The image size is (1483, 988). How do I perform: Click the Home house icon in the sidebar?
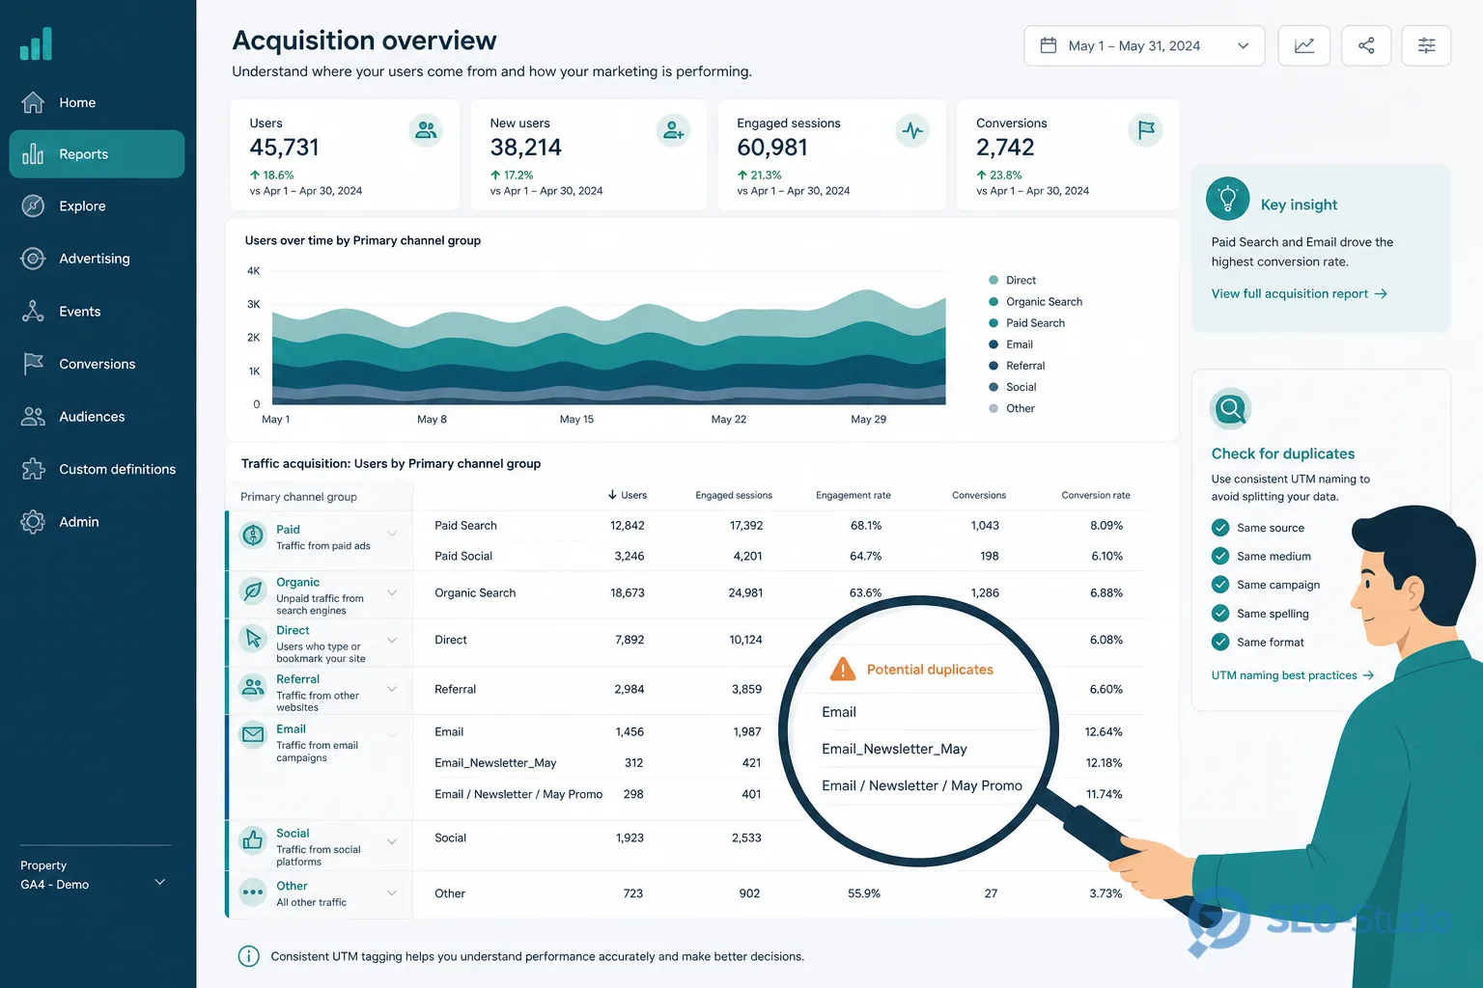tap(33, 102)
